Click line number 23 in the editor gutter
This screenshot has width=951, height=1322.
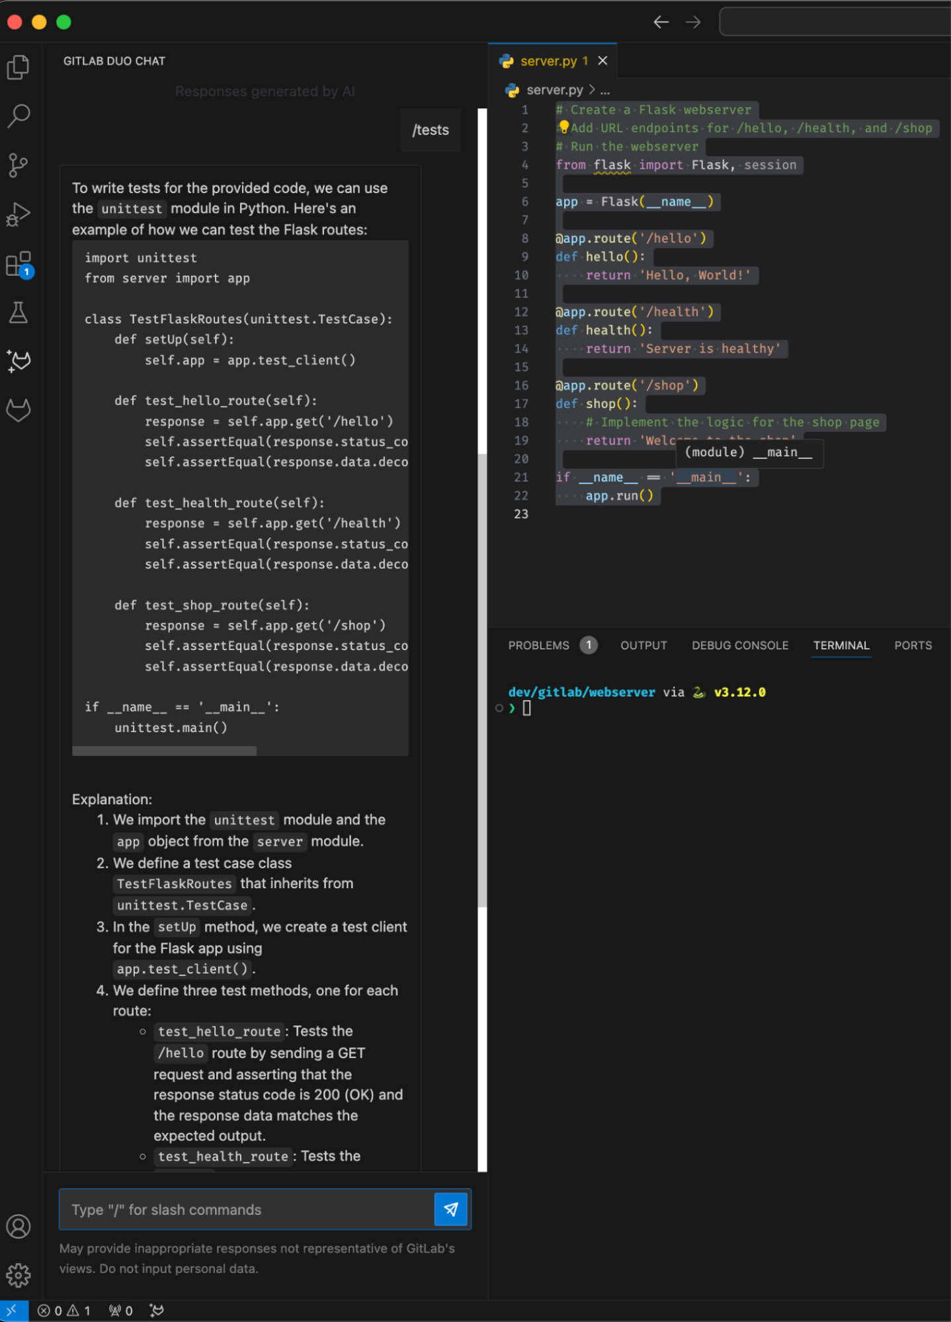pyautogui.click(x=521, y=514)
